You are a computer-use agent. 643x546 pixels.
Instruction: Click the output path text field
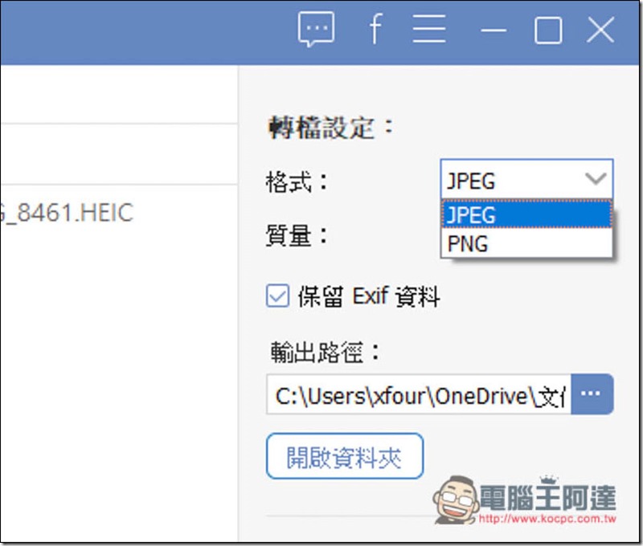click(419, 394)
